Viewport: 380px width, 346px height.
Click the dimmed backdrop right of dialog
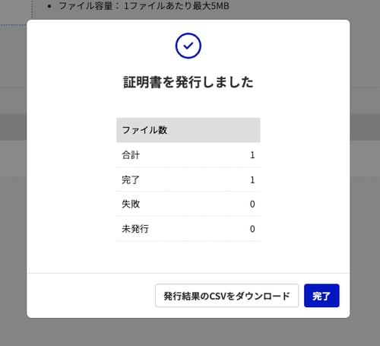365,177
